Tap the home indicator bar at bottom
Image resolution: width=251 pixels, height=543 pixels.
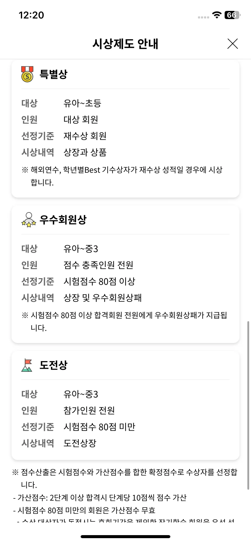click(125, 537)
